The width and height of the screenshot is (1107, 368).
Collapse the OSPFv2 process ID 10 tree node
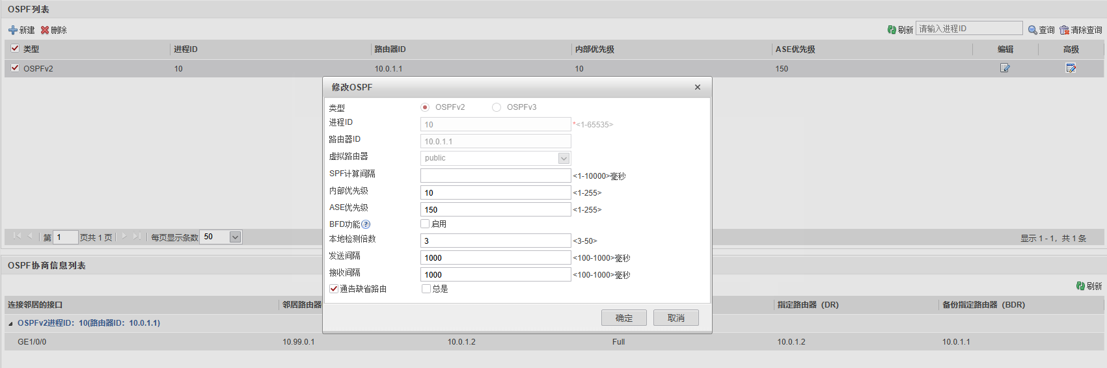pyautogui.click(x=10, y=323)
